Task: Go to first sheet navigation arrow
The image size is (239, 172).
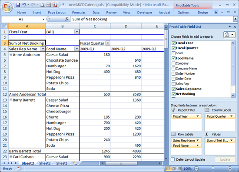Action: tap(3, 163)
